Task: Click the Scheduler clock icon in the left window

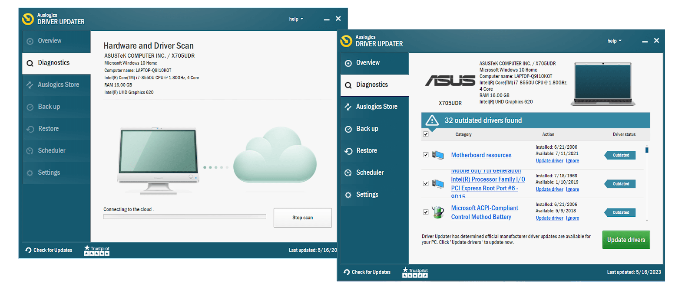Action: (30, 151)
